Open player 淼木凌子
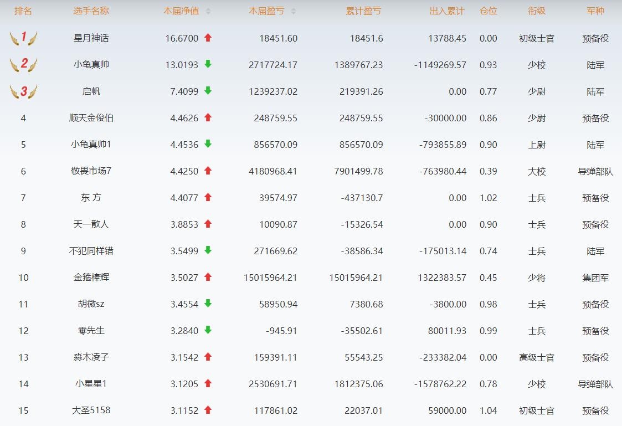The height and width of the screenshot is (426, 622). pos(91,357)
